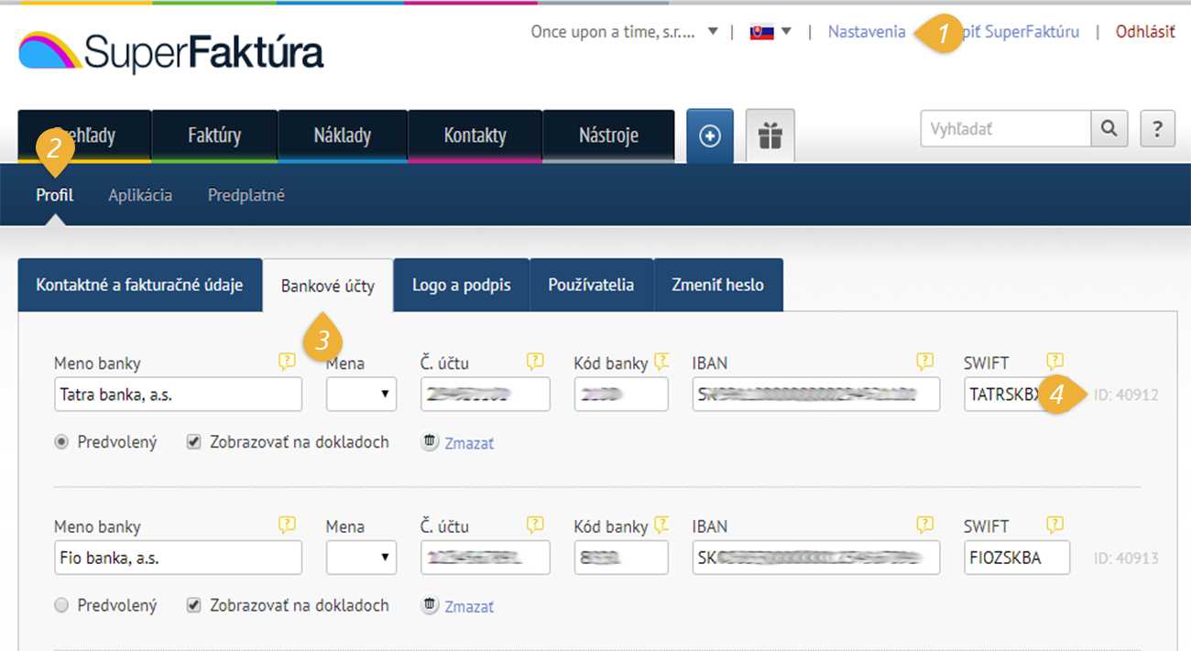Click the Slovak flag language icon
Screen dimensions: 1191x651
(x=761, y=32)
